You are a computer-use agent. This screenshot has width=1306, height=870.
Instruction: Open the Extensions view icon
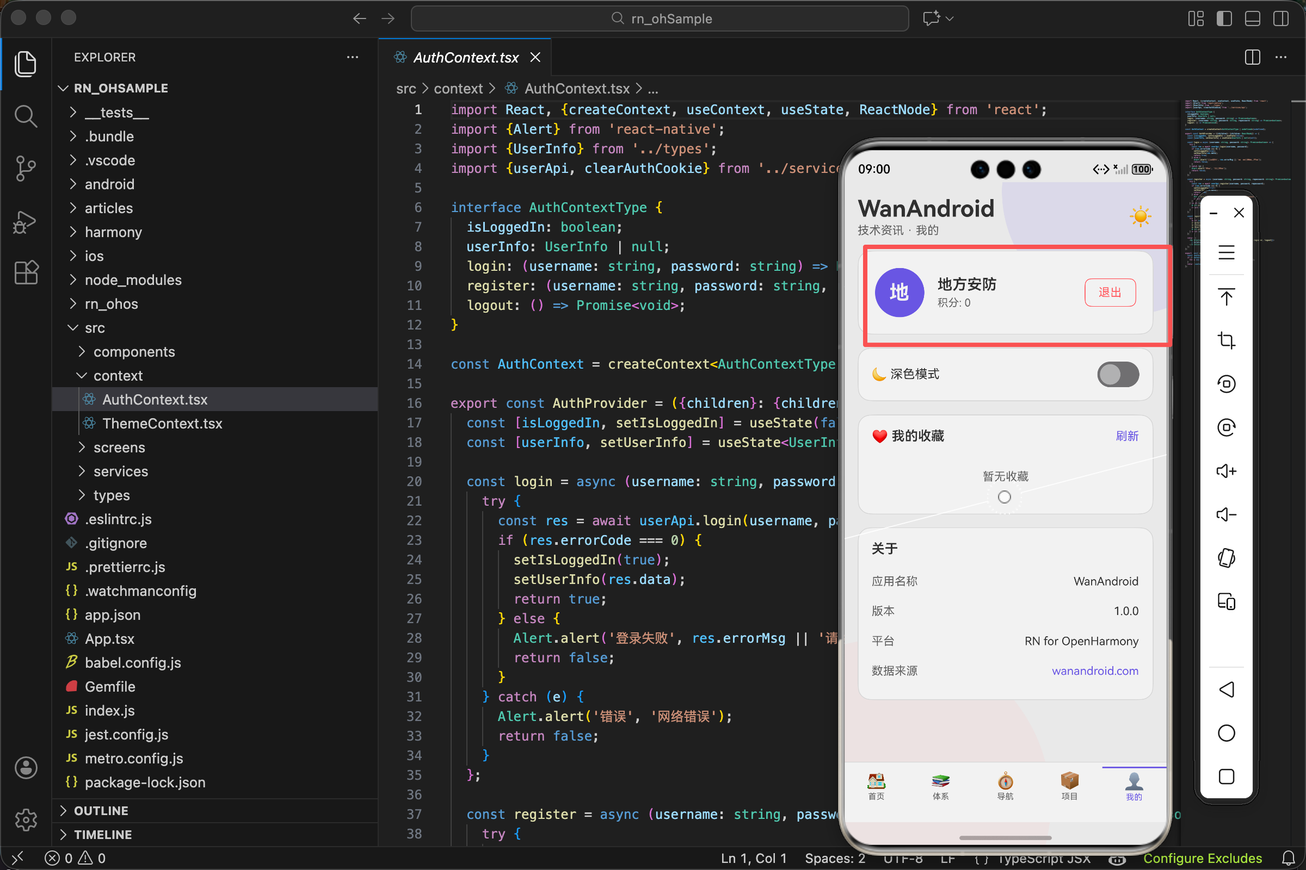coord(26,272)
